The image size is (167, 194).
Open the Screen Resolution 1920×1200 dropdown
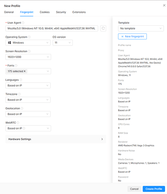point(28,57)
